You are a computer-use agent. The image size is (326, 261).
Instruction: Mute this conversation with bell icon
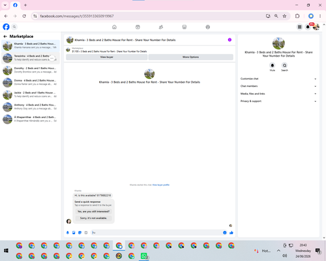coord(273,65)
